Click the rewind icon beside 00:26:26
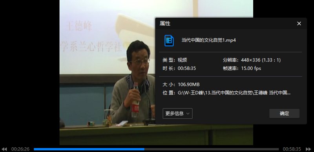The height and width of the screenshot is (152, 314). (4, 149)
